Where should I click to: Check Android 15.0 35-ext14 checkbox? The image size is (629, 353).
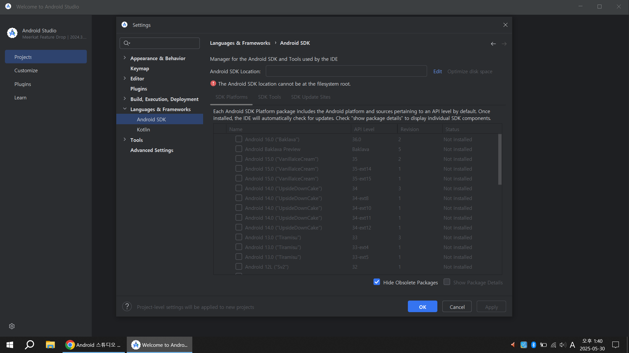coord(239,168)
